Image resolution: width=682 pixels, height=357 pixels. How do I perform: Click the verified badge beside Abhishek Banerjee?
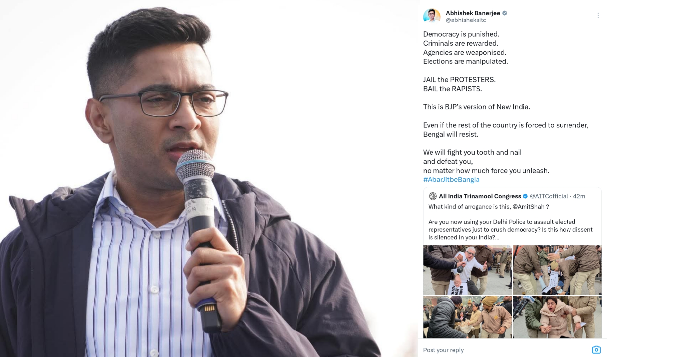[505, 13]
